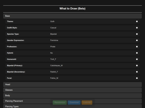Click the orange Lock All button
Screen dimensions: 145x108
pyautogui.click(x=87, y=102)
